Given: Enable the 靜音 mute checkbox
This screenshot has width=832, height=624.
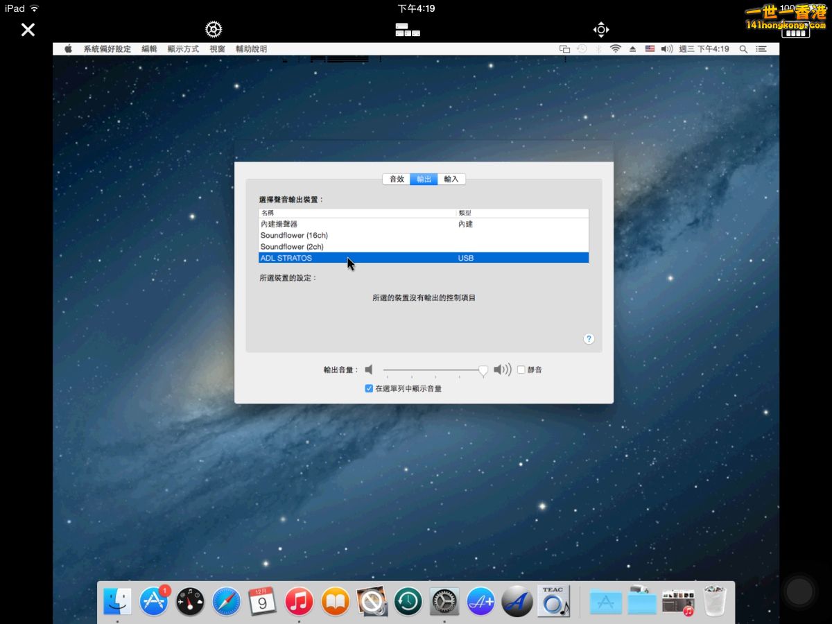Looking at the screenshot, I should coord(521,370).
